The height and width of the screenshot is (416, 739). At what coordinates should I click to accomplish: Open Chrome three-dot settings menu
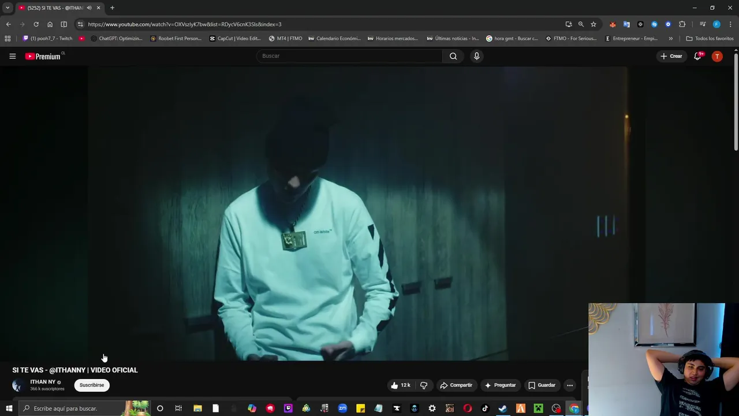coord(730,24)
